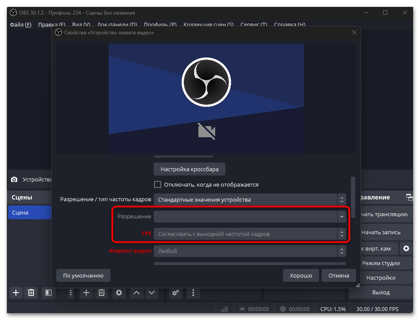Remove selected scene with trash icon

31,293
